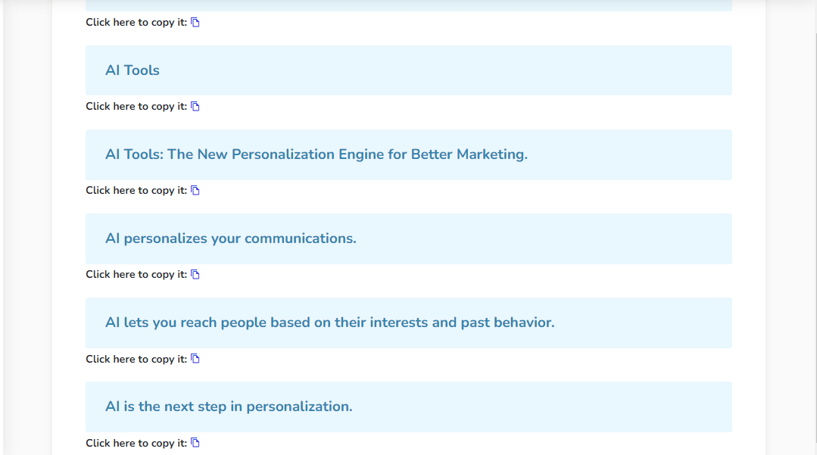Image resolution: width=817 pixels, height=455 pixels.
Task: Click the topmost "Click here to copy it:" label
Action: [x=136, y=23]
